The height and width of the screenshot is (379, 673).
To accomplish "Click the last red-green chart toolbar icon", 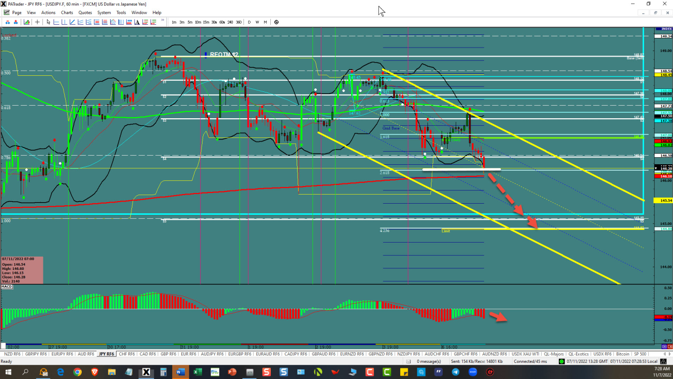I will pyautogui.click(x=153, y=22).
